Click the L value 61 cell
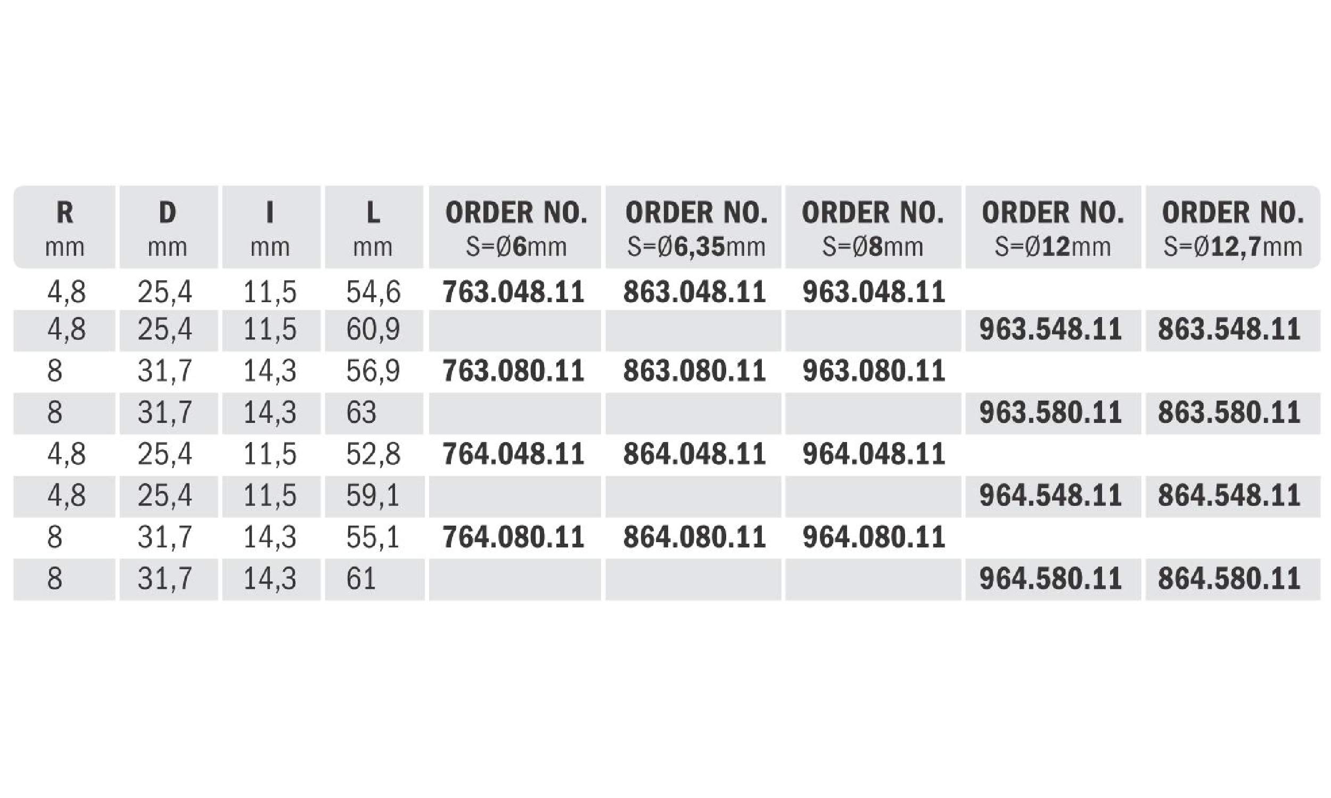1331x798 pixels. click(361, 579)
